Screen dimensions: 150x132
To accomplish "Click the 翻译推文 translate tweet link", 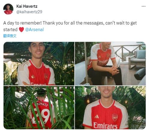I will click(x=10, y=36).
